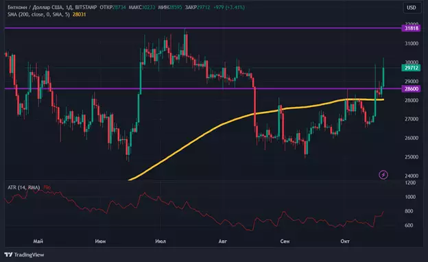
Task: Click the Июл month label on time axis
Action: point(160,241)
